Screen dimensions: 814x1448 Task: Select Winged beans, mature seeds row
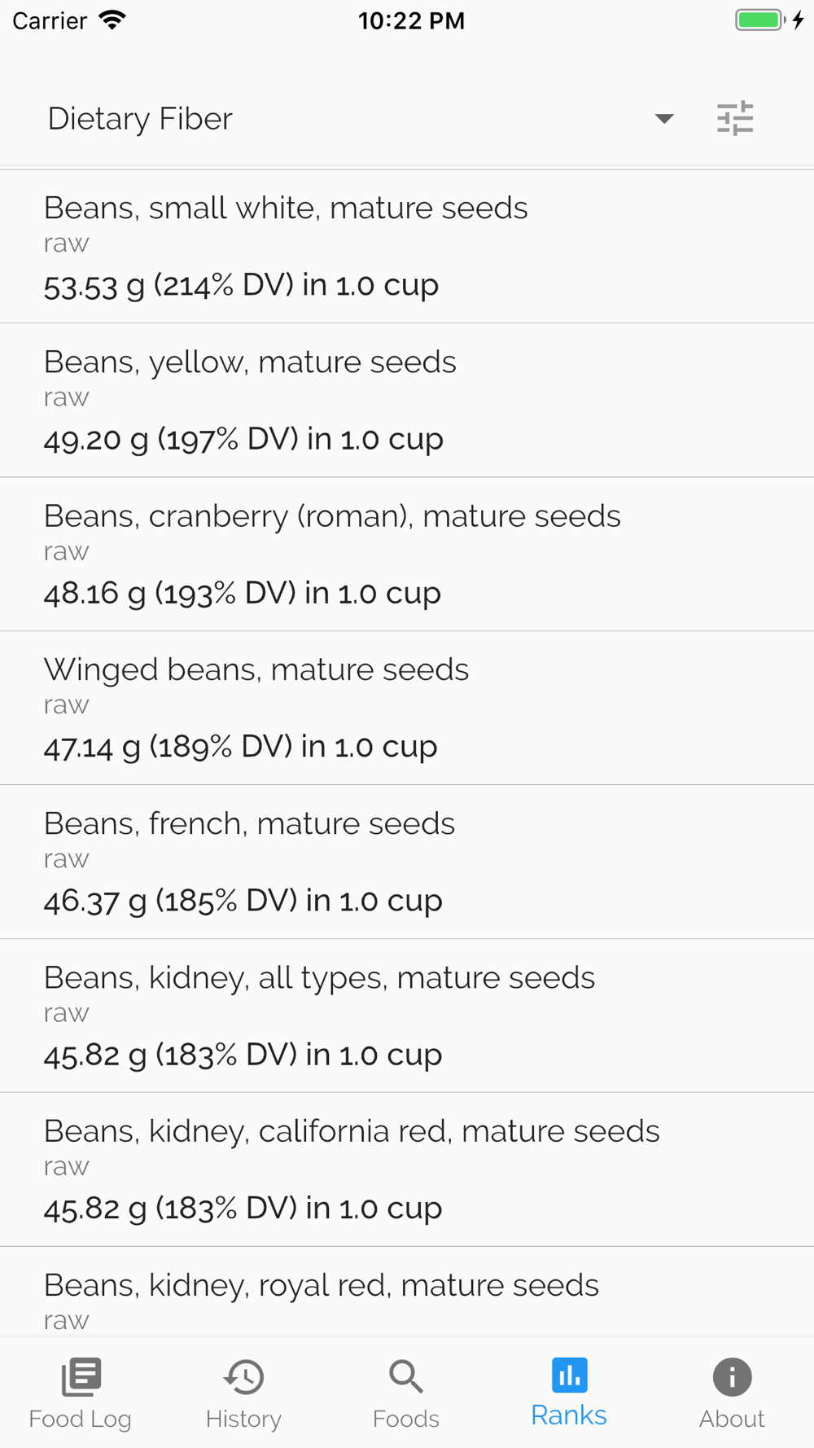tap(407, 708)
